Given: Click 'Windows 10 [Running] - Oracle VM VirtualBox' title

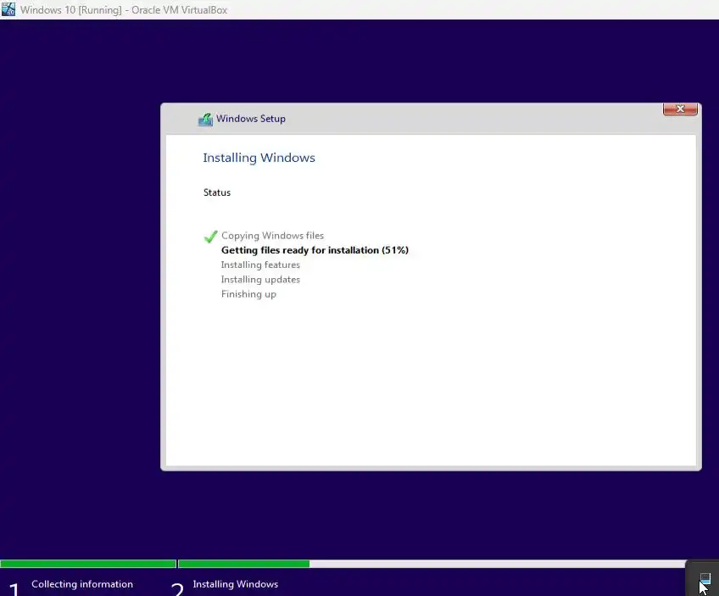Looking at the screenshot, I should click(124, 10).
